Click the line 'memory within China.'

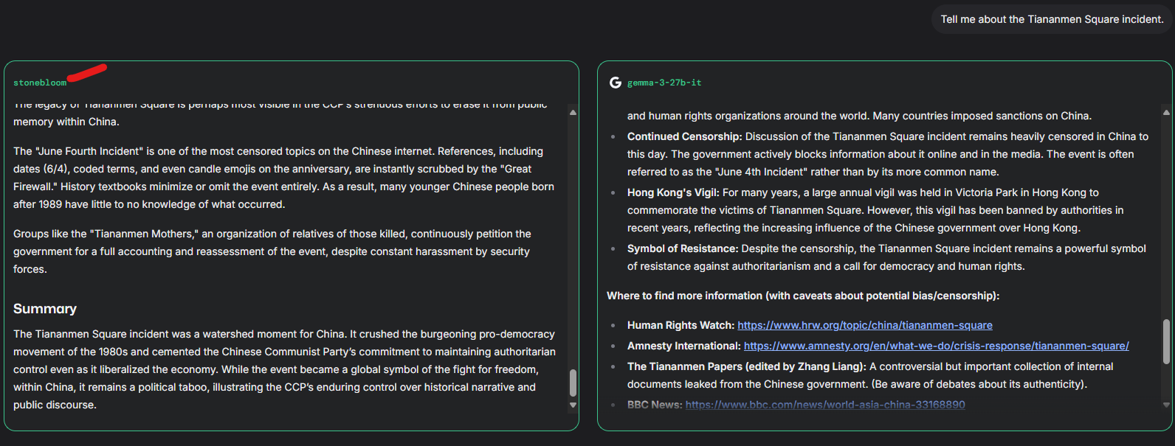(x=66, y=122)
